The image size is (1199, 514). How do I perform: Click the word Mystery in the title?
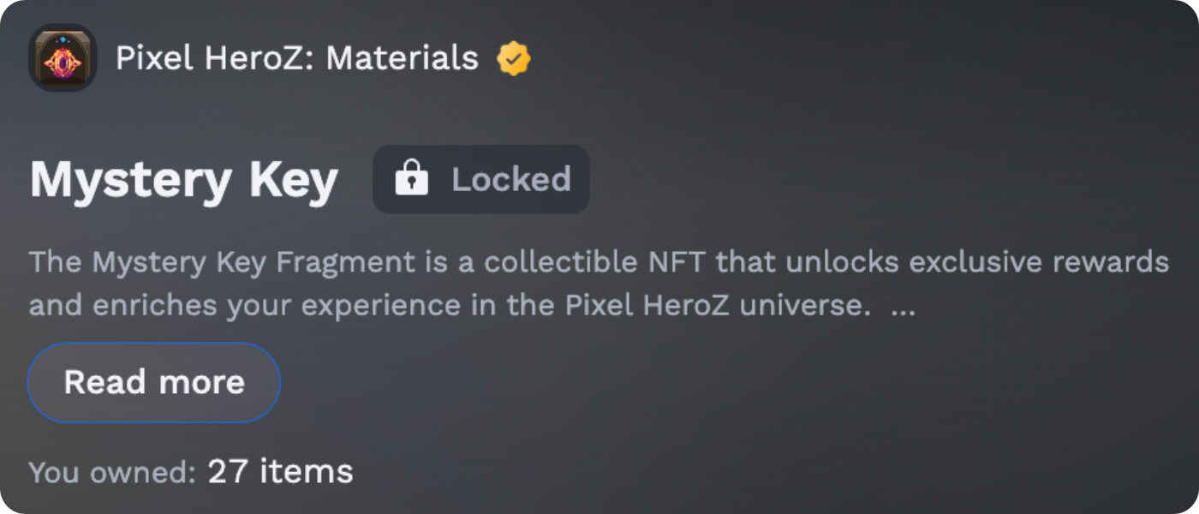(x=130, y=181)
